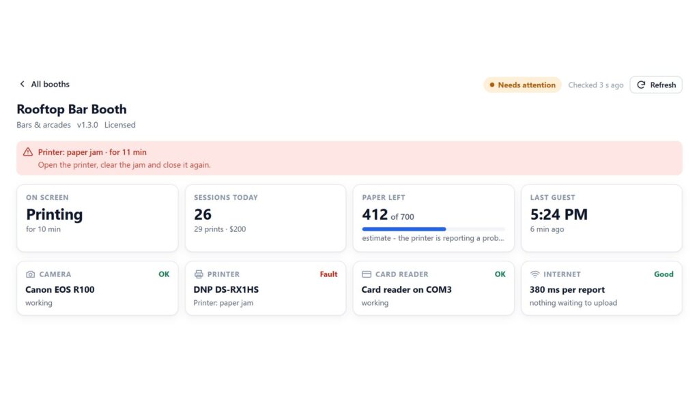
Task: Click the internet Good status
Action: 664,274
